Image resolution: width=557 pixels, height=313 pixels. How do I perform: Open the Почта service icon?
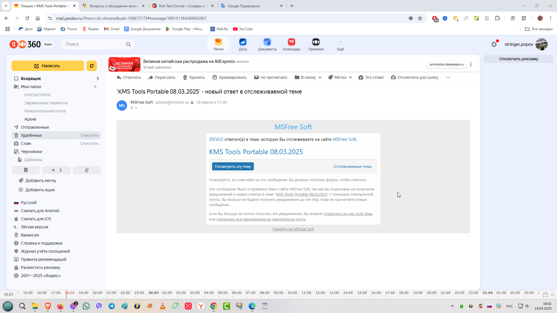click(218, 44)
